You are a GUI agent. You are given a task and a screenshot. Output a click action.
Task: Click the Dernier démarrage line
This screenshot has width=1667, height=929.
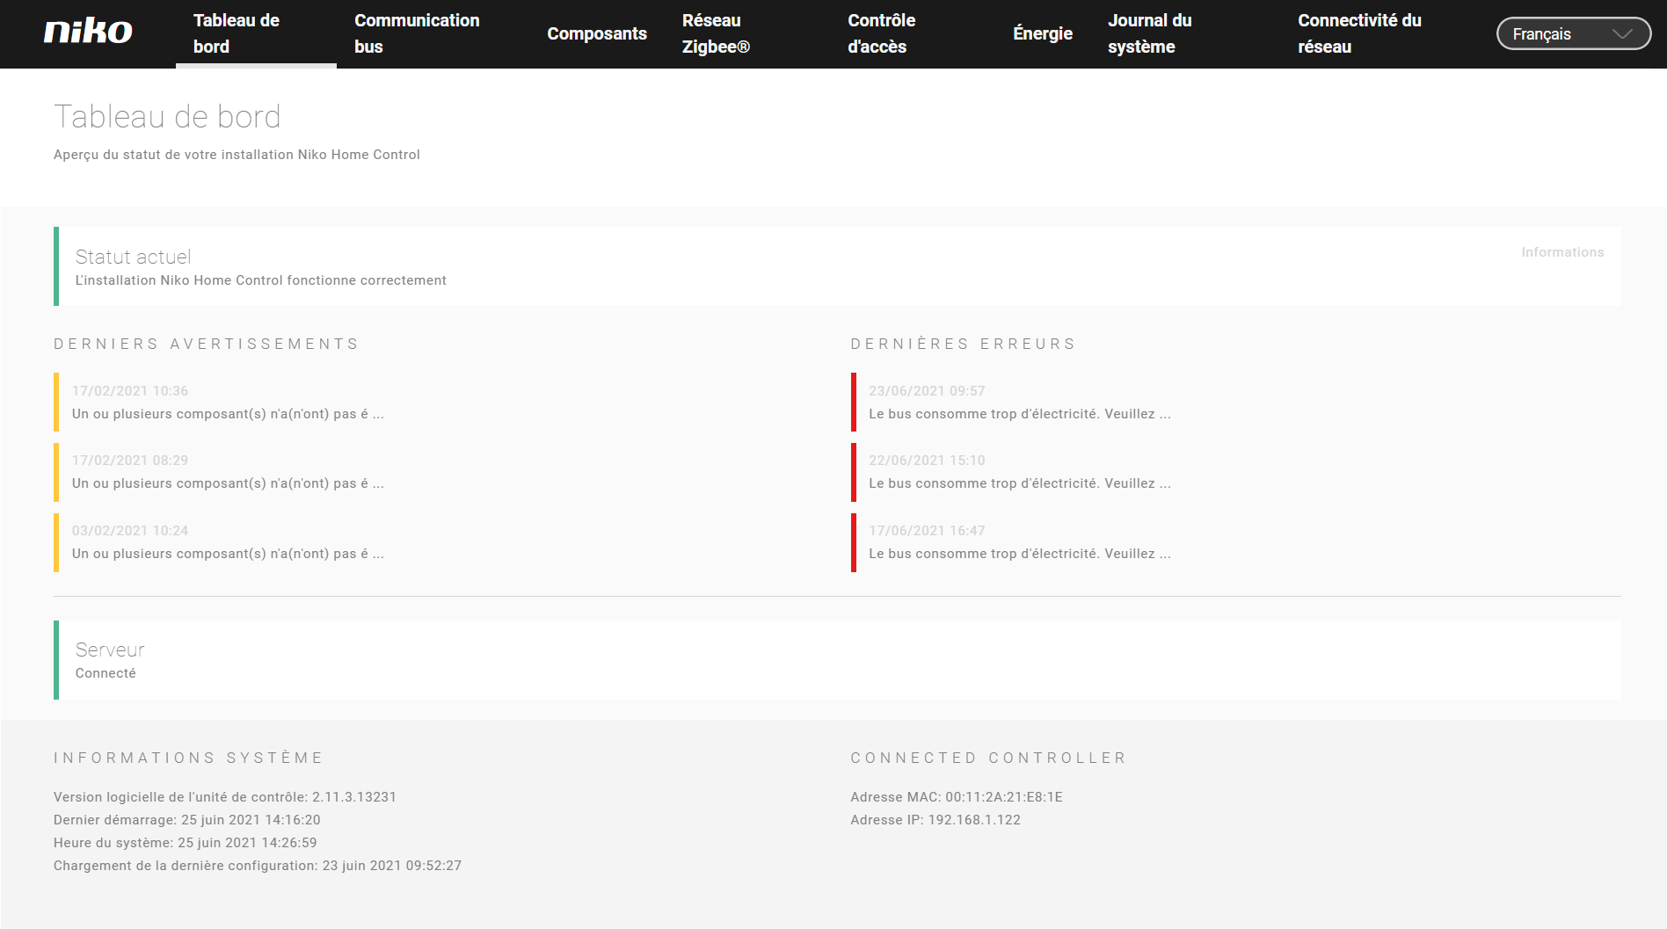(187, 820)
